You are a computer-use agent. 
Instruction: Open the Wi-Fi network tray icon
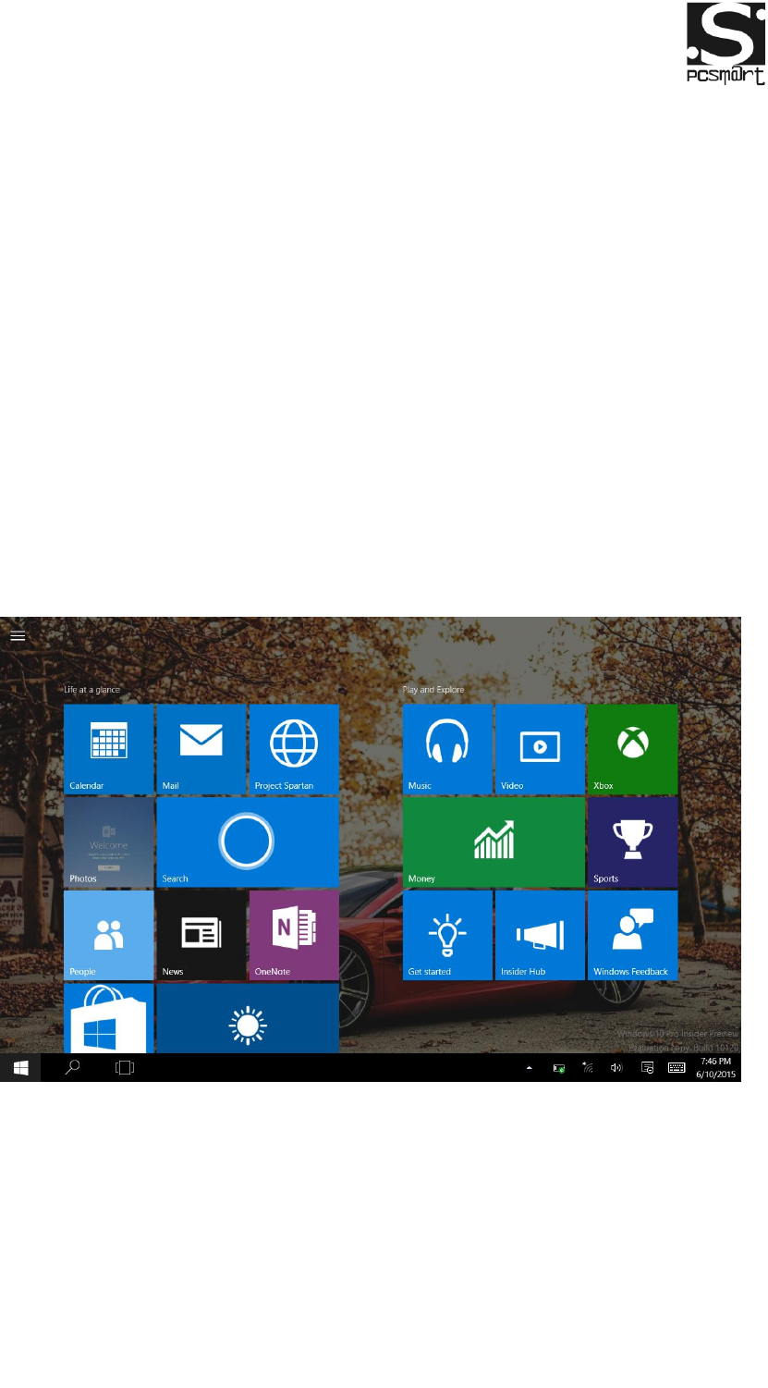click(588, 1068)
